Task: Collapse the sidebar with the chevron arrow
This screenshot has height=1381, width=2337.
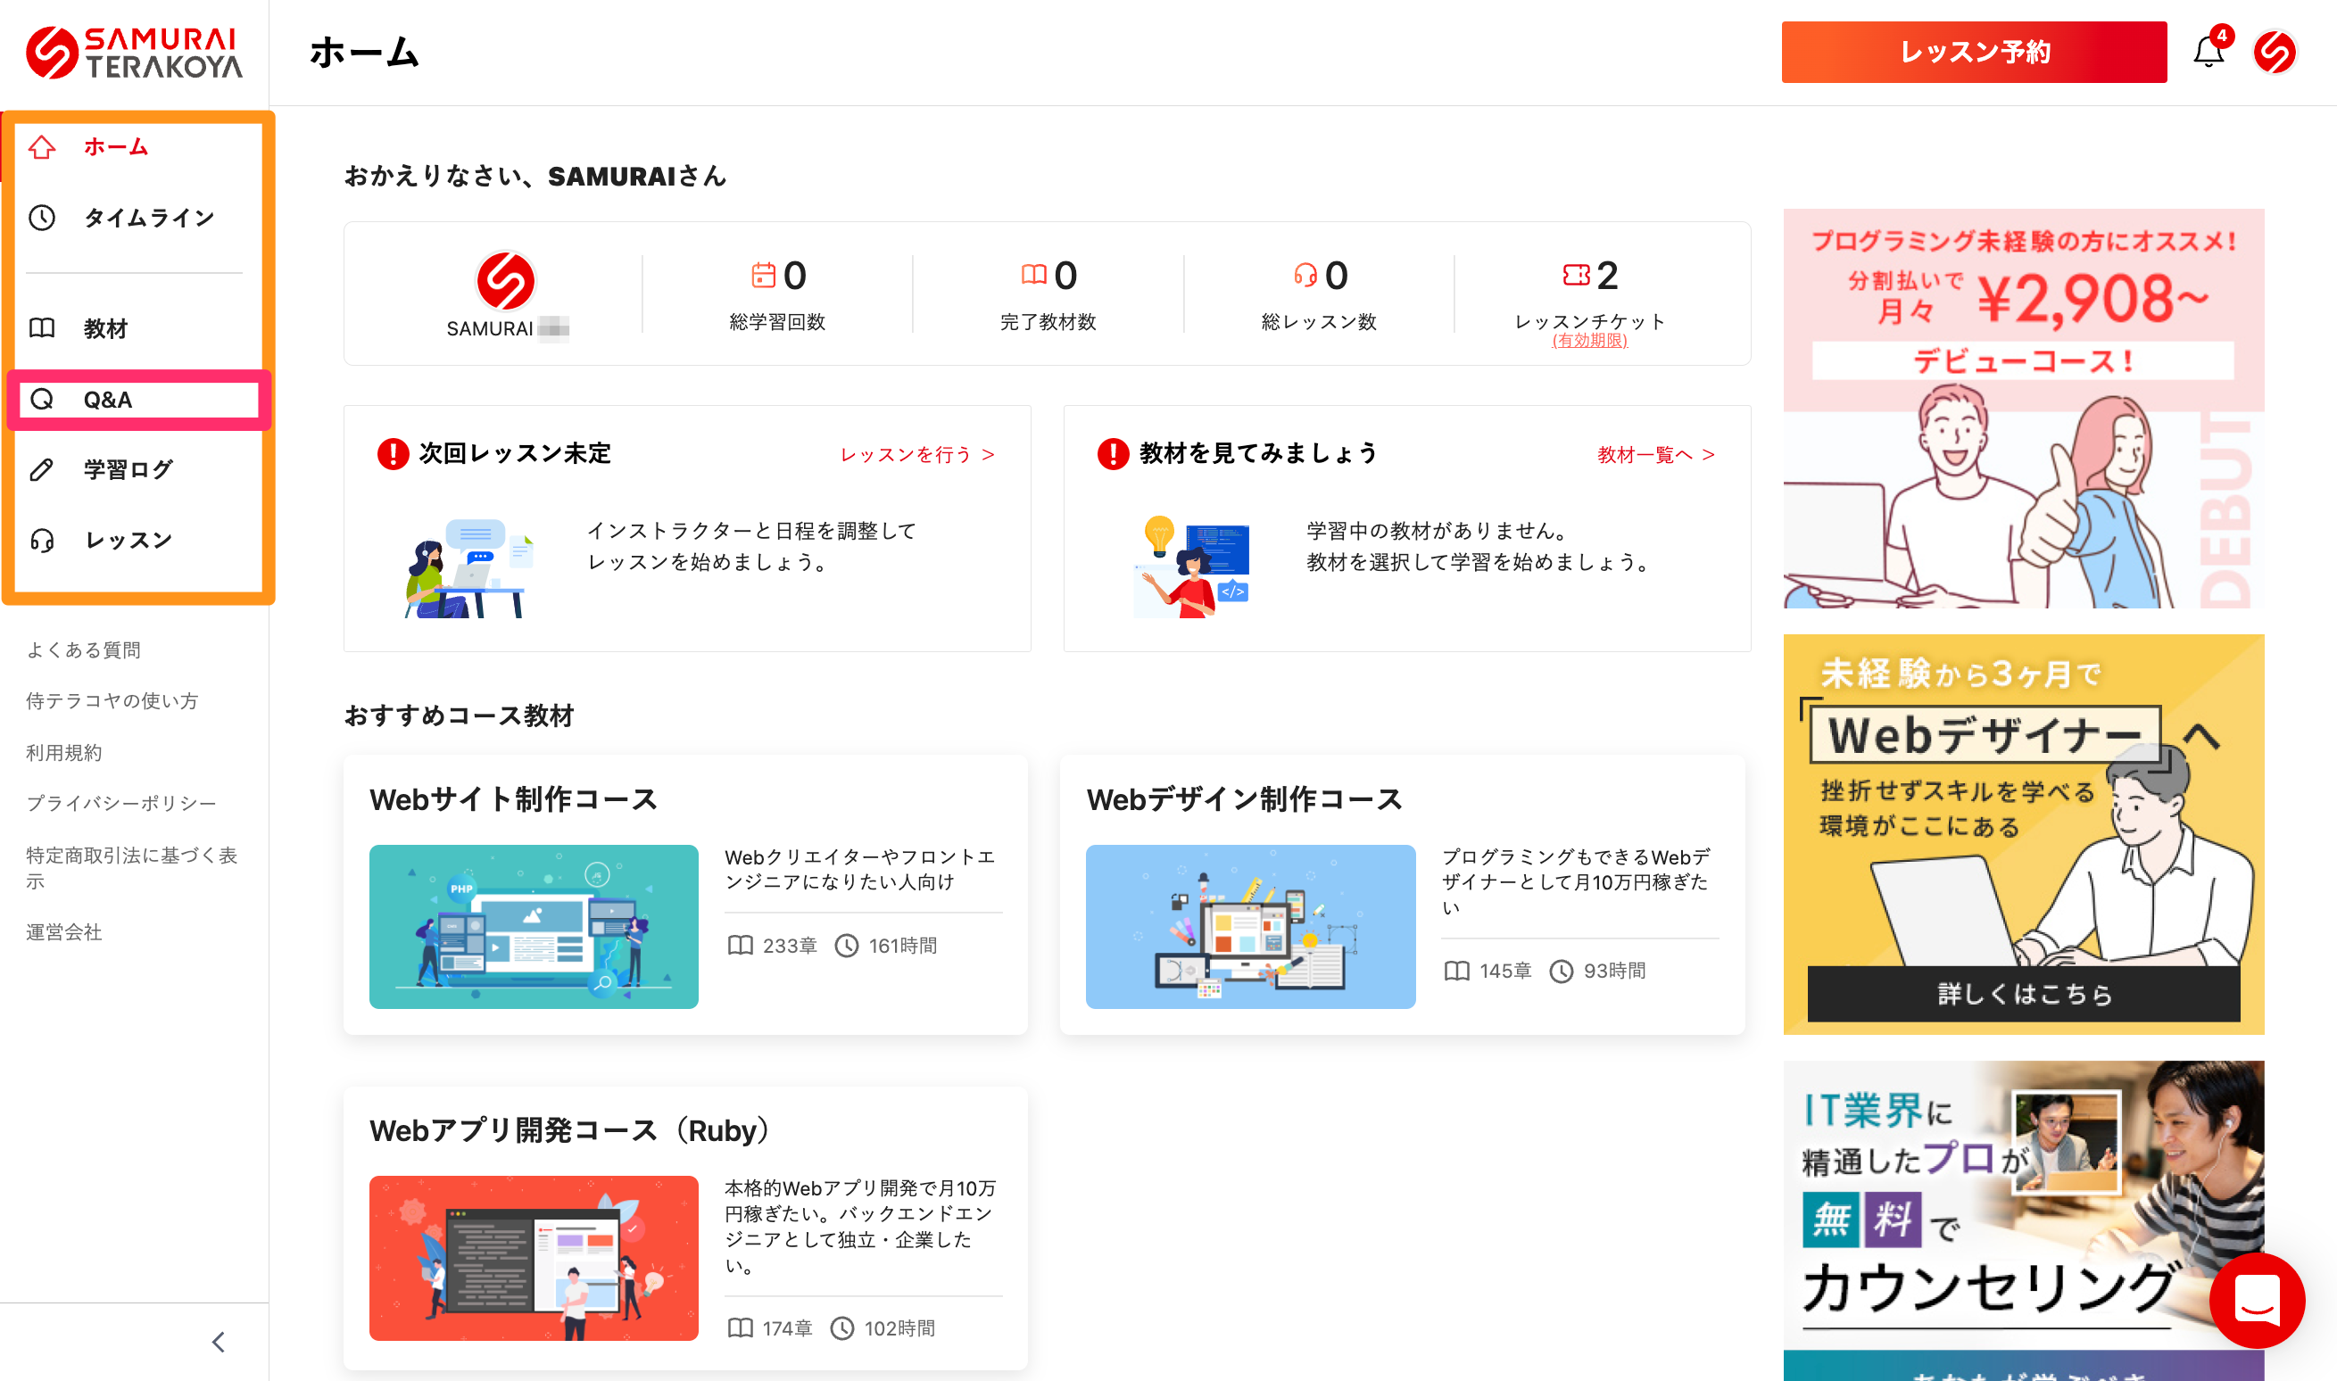Action: (219, 1342)
